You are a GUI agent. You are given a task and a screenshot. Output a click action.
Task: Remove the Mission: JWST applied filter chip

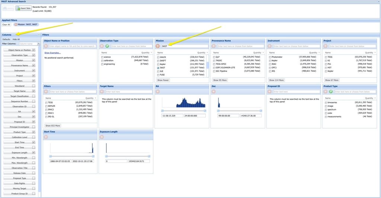(x=16, y=24)
